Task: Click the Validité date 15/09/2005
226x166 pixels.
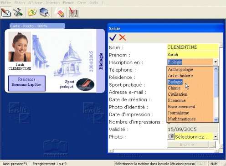Action: point(182,130)
